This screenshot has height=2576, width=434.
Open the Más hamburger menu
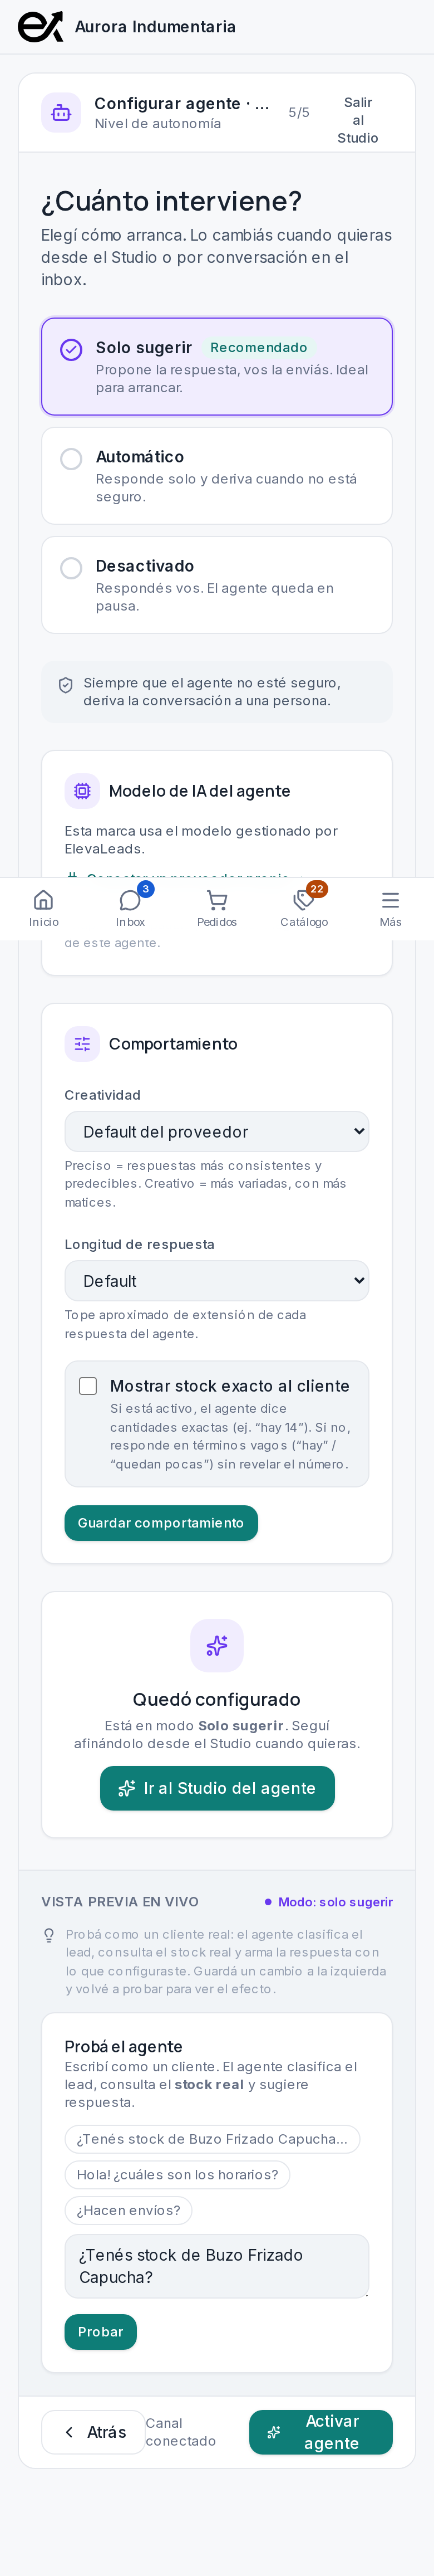tap(390, 899)
